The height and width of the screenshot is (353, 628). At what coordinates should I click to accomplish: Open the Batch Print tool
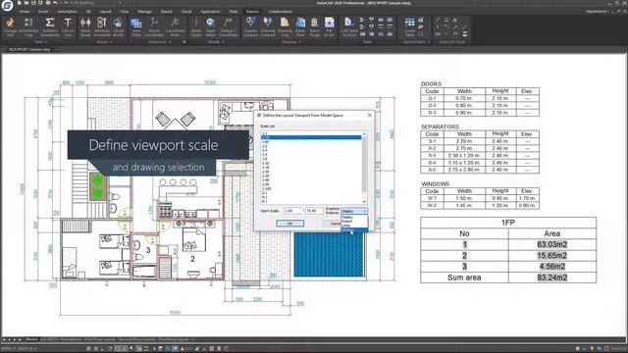pos(300,27)
